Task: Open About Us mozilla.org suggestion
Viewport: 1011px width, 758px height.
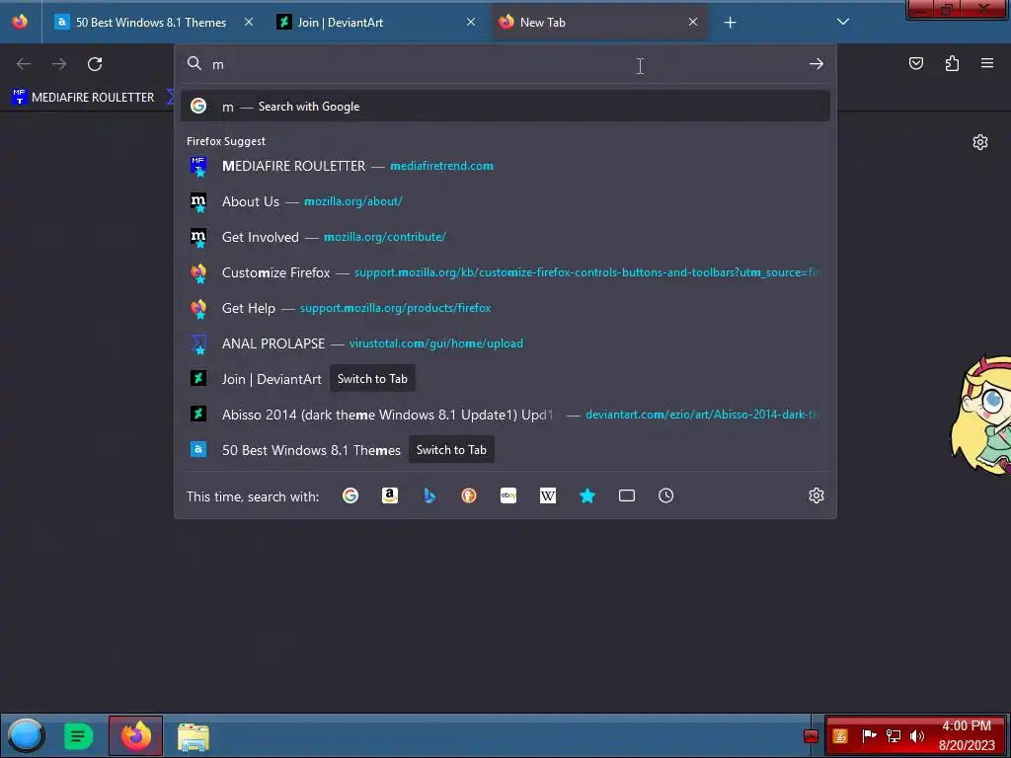Action: coord(505,201)
